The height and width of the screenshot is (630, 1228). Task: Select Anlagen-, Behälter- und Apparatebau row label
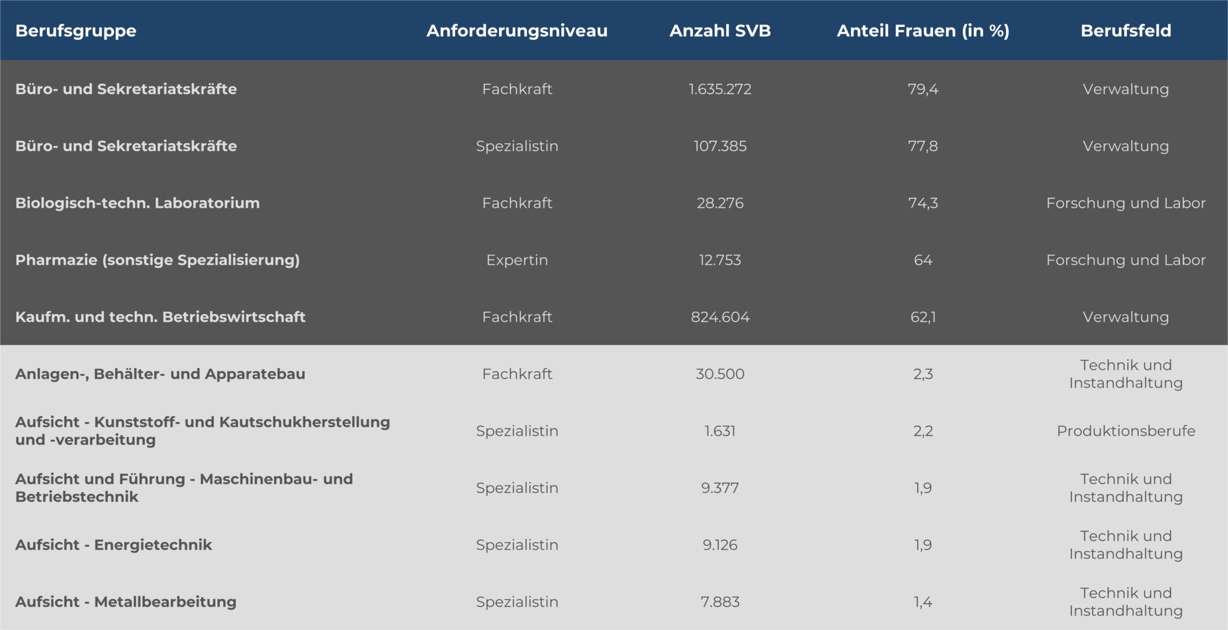[160, 374]
